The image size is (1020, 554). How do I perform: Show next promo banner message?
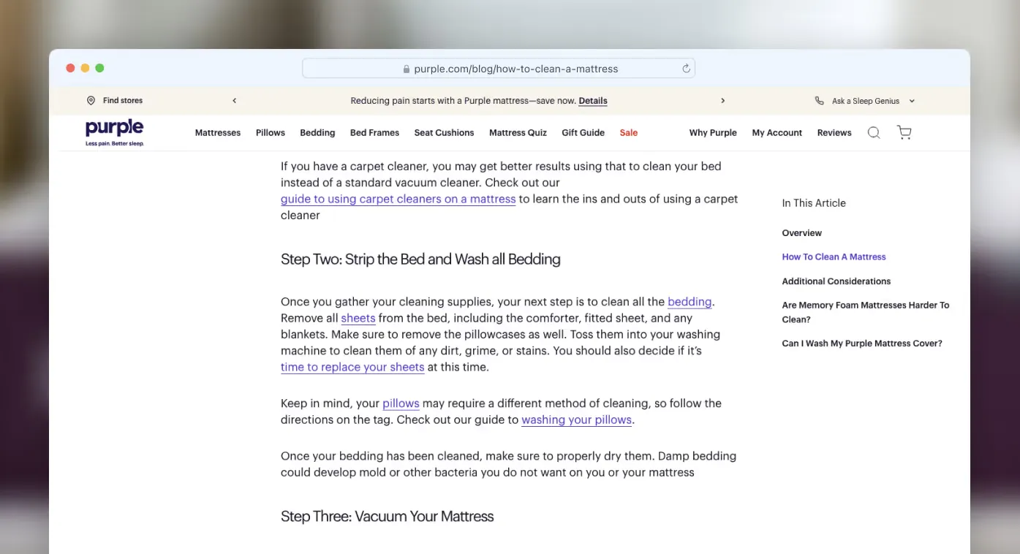coord(723,101)
